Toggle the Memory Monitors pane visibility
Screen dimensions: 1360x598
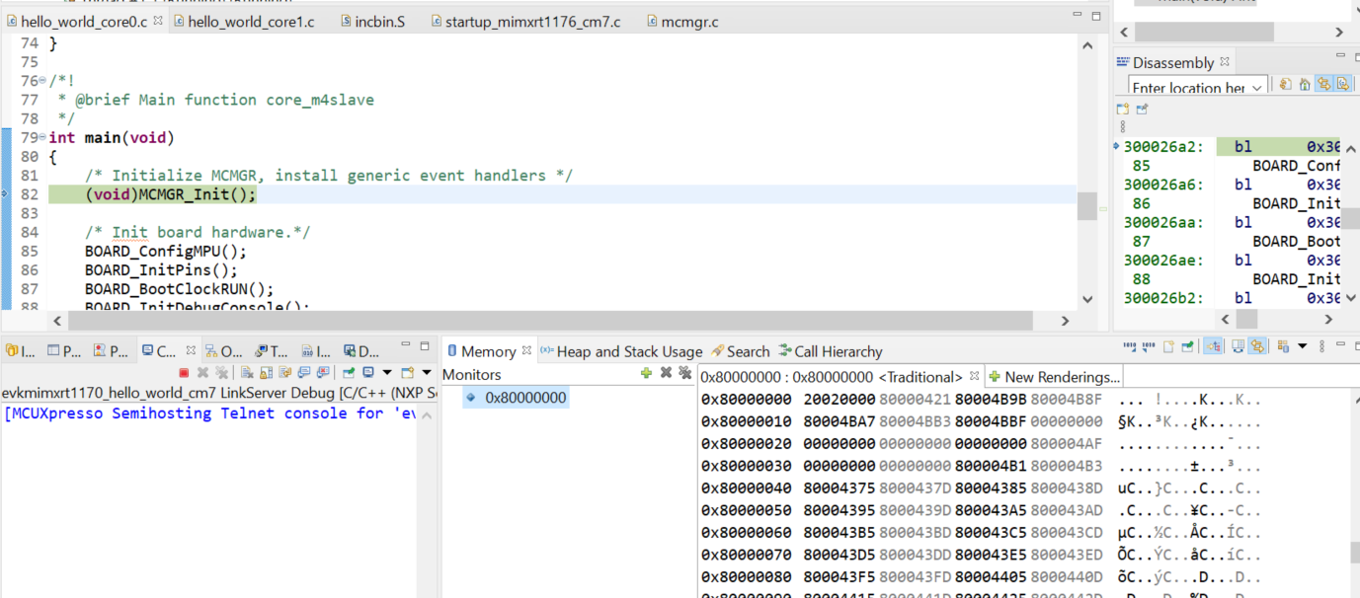coord(1239,345)
